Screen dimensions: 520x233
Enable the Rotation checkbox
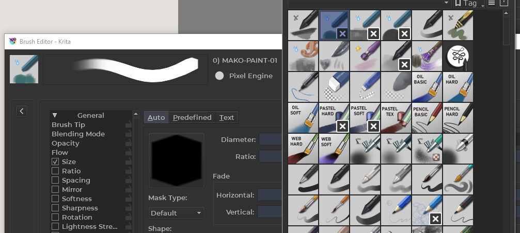[55, 217]
